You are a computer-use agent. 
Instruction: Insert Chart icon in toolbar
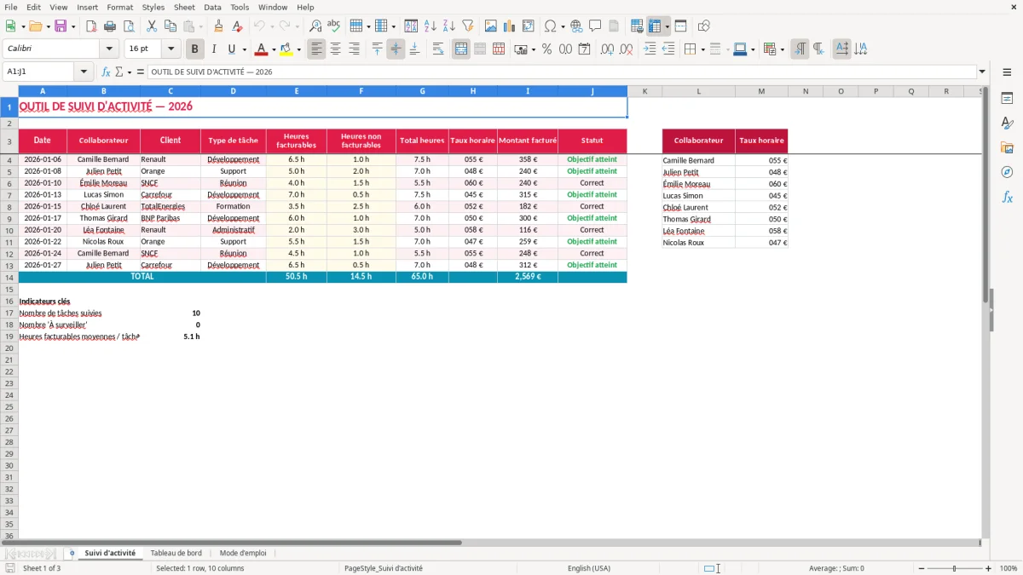coord(510,26)
